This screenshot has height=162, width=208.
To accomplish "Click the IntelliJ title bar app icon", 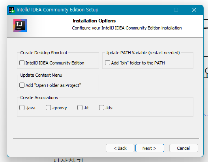I will point(11,10).
